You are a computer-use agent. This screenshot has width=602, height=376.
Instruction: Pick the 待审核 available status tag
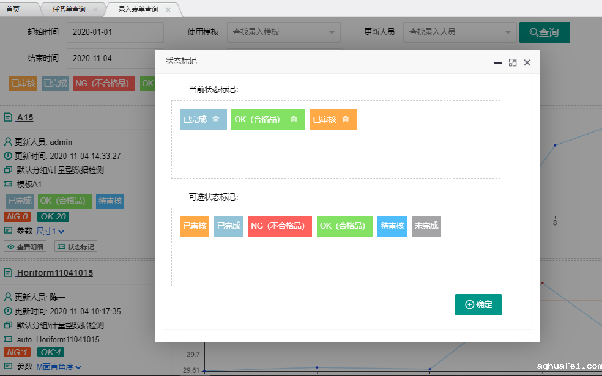click(392, 226)
